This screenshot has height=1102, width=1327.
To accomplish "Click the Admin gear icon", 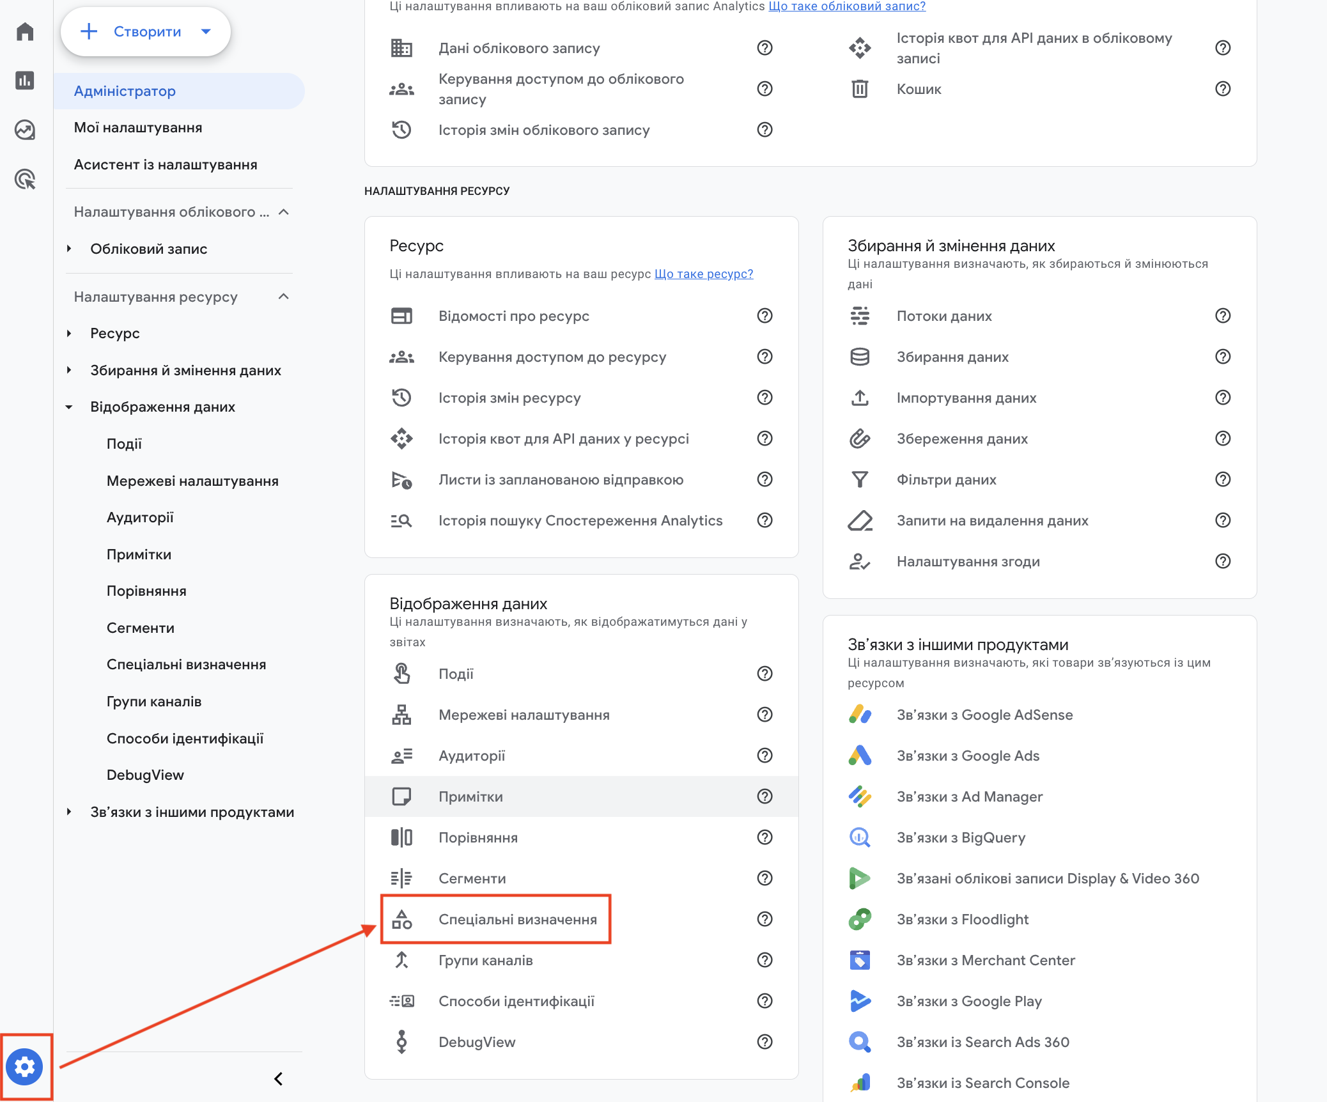I will click(x=25, y=1067).
